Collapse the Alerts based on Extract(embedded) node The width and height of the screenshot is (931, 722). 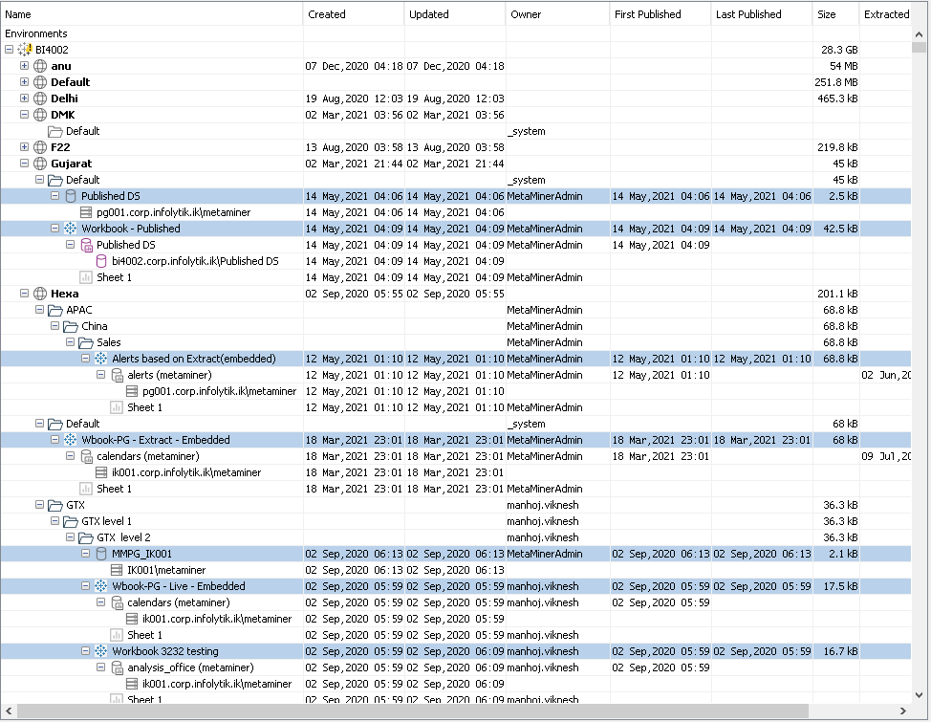pos(86,359)
